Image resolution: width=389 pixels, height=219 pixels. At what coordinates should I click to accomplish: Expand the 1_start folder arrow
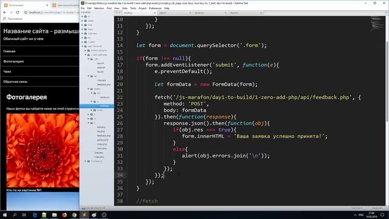tap(83, 42)
